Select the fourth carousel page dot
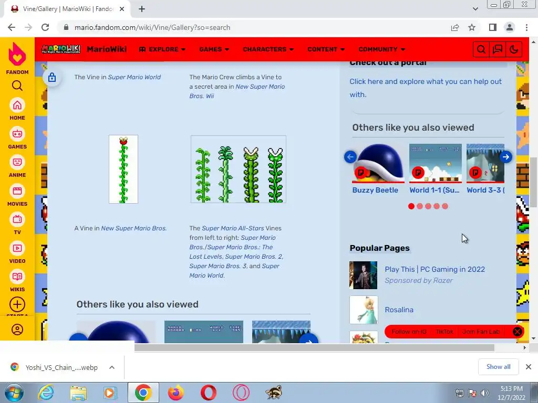538x403 pixels. coord(437,206)
